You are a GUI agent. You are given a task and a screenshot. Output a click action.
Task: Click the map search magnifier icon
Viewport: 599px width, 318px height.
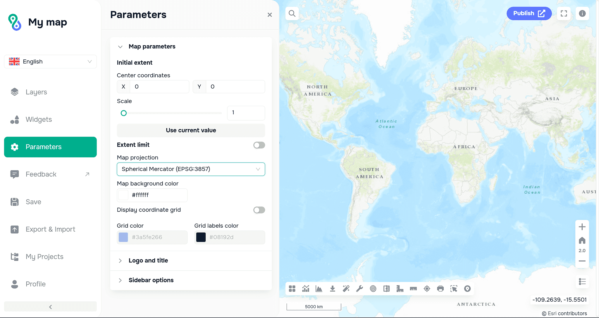(x=292, y=13)
